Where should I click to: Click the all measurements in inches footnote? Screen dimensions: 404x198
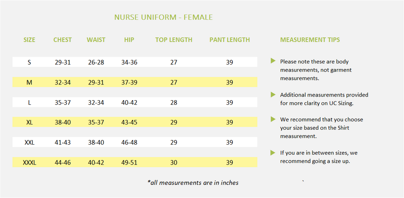(193, 183)
